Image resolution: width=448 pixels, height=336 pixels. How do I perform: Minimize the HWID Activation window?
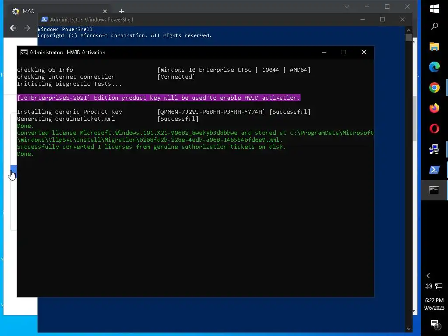[x=324, y=52]
